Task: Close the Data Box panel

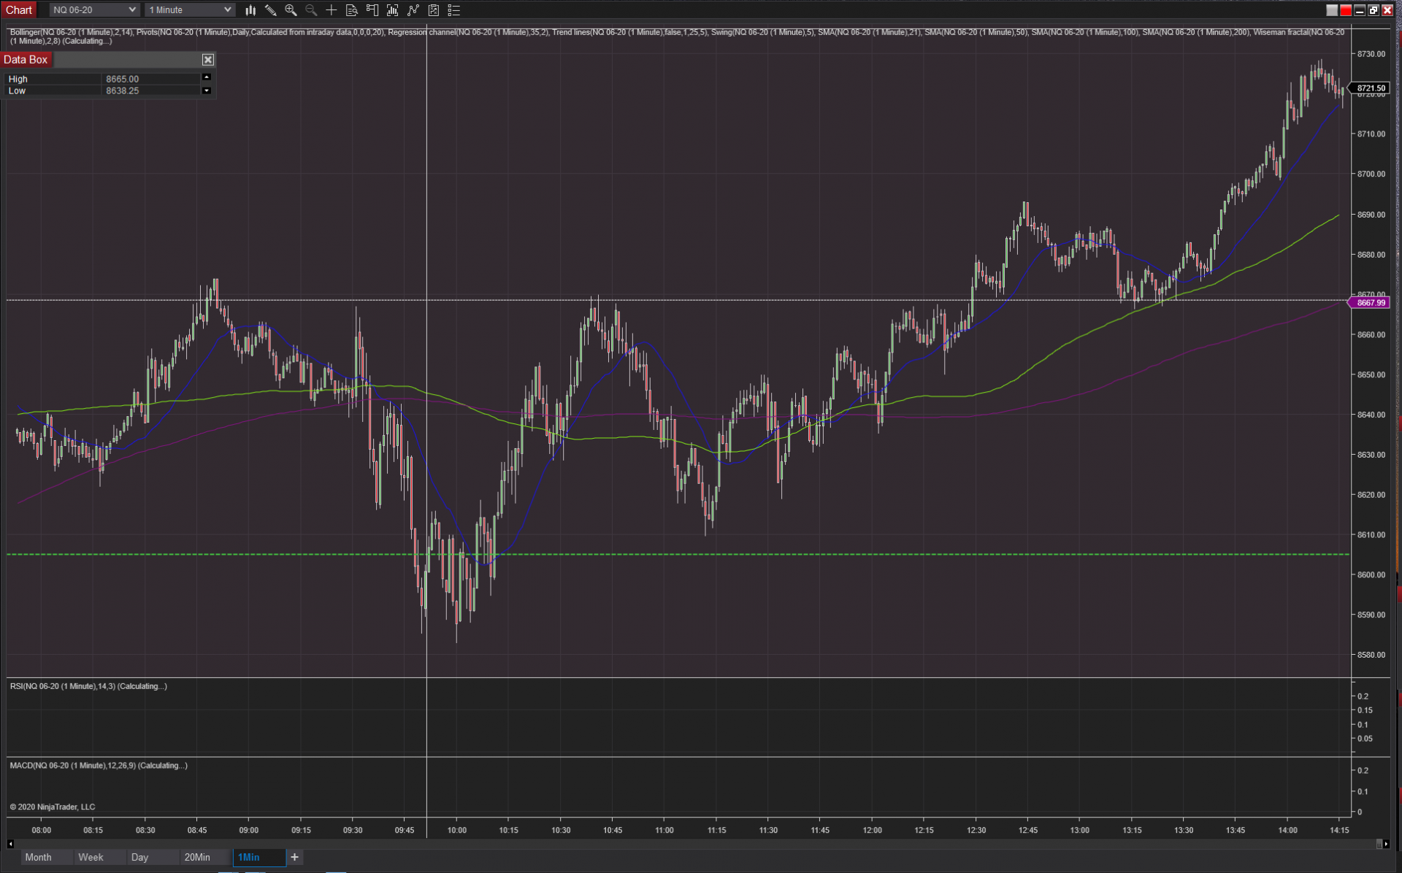Action: point(208,60)
